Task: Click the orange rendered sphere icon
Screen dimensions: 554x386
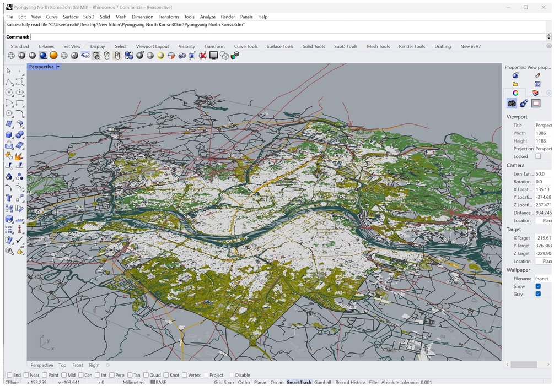Action: click(x=53, y=56)
